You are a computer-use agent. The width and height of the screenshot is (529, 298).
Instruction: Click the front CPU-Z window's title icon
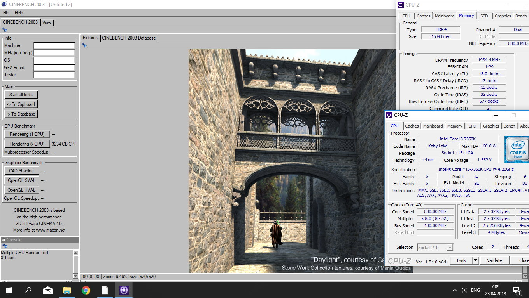(389, 115)
